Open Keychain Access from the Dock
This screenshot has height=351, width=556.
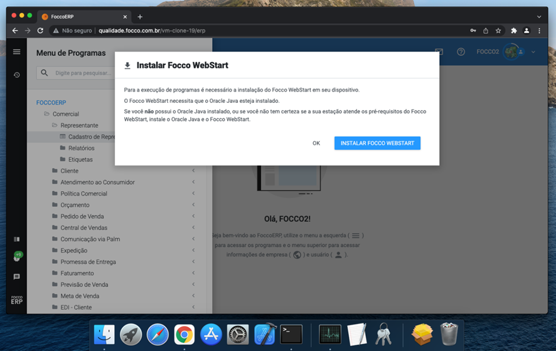(x=383, y=334)
